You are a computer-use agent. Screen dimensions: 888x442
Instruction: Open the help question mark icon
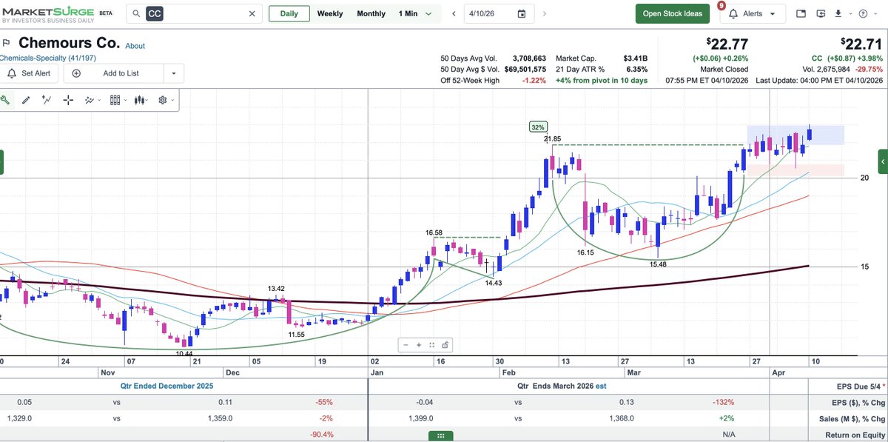click(863, 13)
